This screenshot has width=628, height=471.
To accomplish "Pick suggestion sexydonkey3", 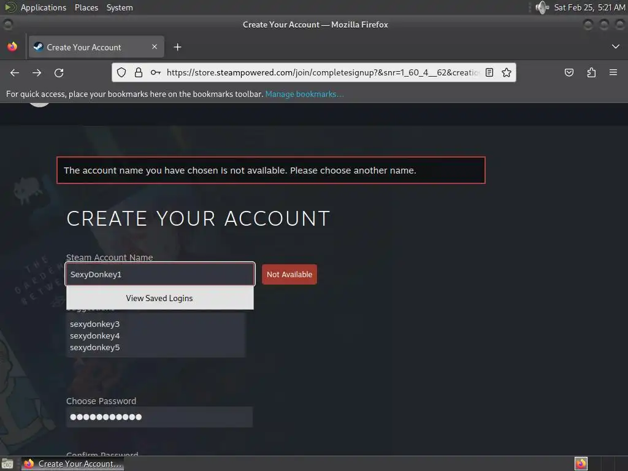I will coord(94,324).
